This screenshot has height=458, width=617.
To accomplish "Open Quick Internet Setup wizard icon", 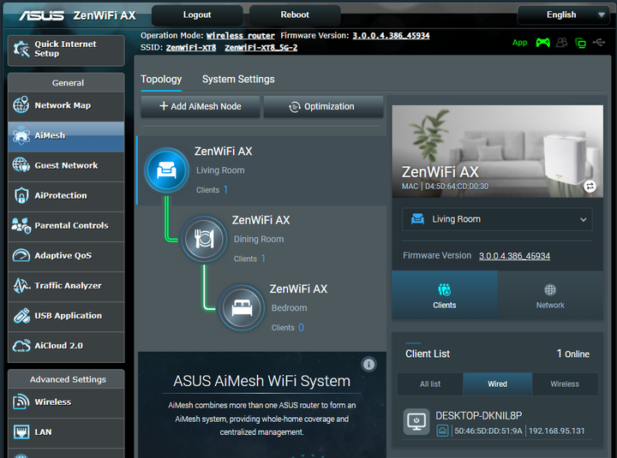I will (21, 49).
